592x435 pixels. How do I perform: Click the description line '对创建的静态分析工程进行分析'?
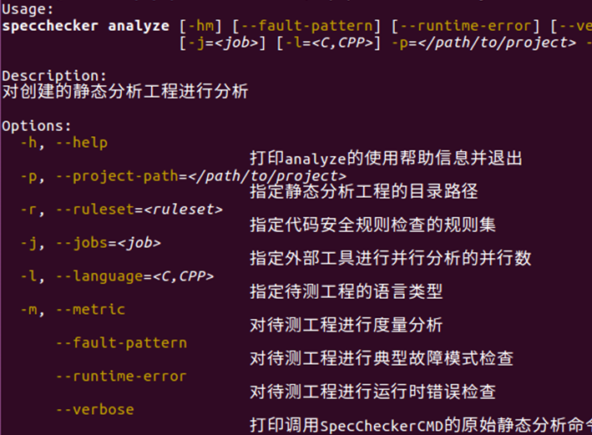pos(125,93)
